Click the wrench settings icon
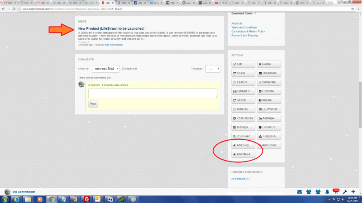Viewport: 362px width, 203px height. (345, 192)
